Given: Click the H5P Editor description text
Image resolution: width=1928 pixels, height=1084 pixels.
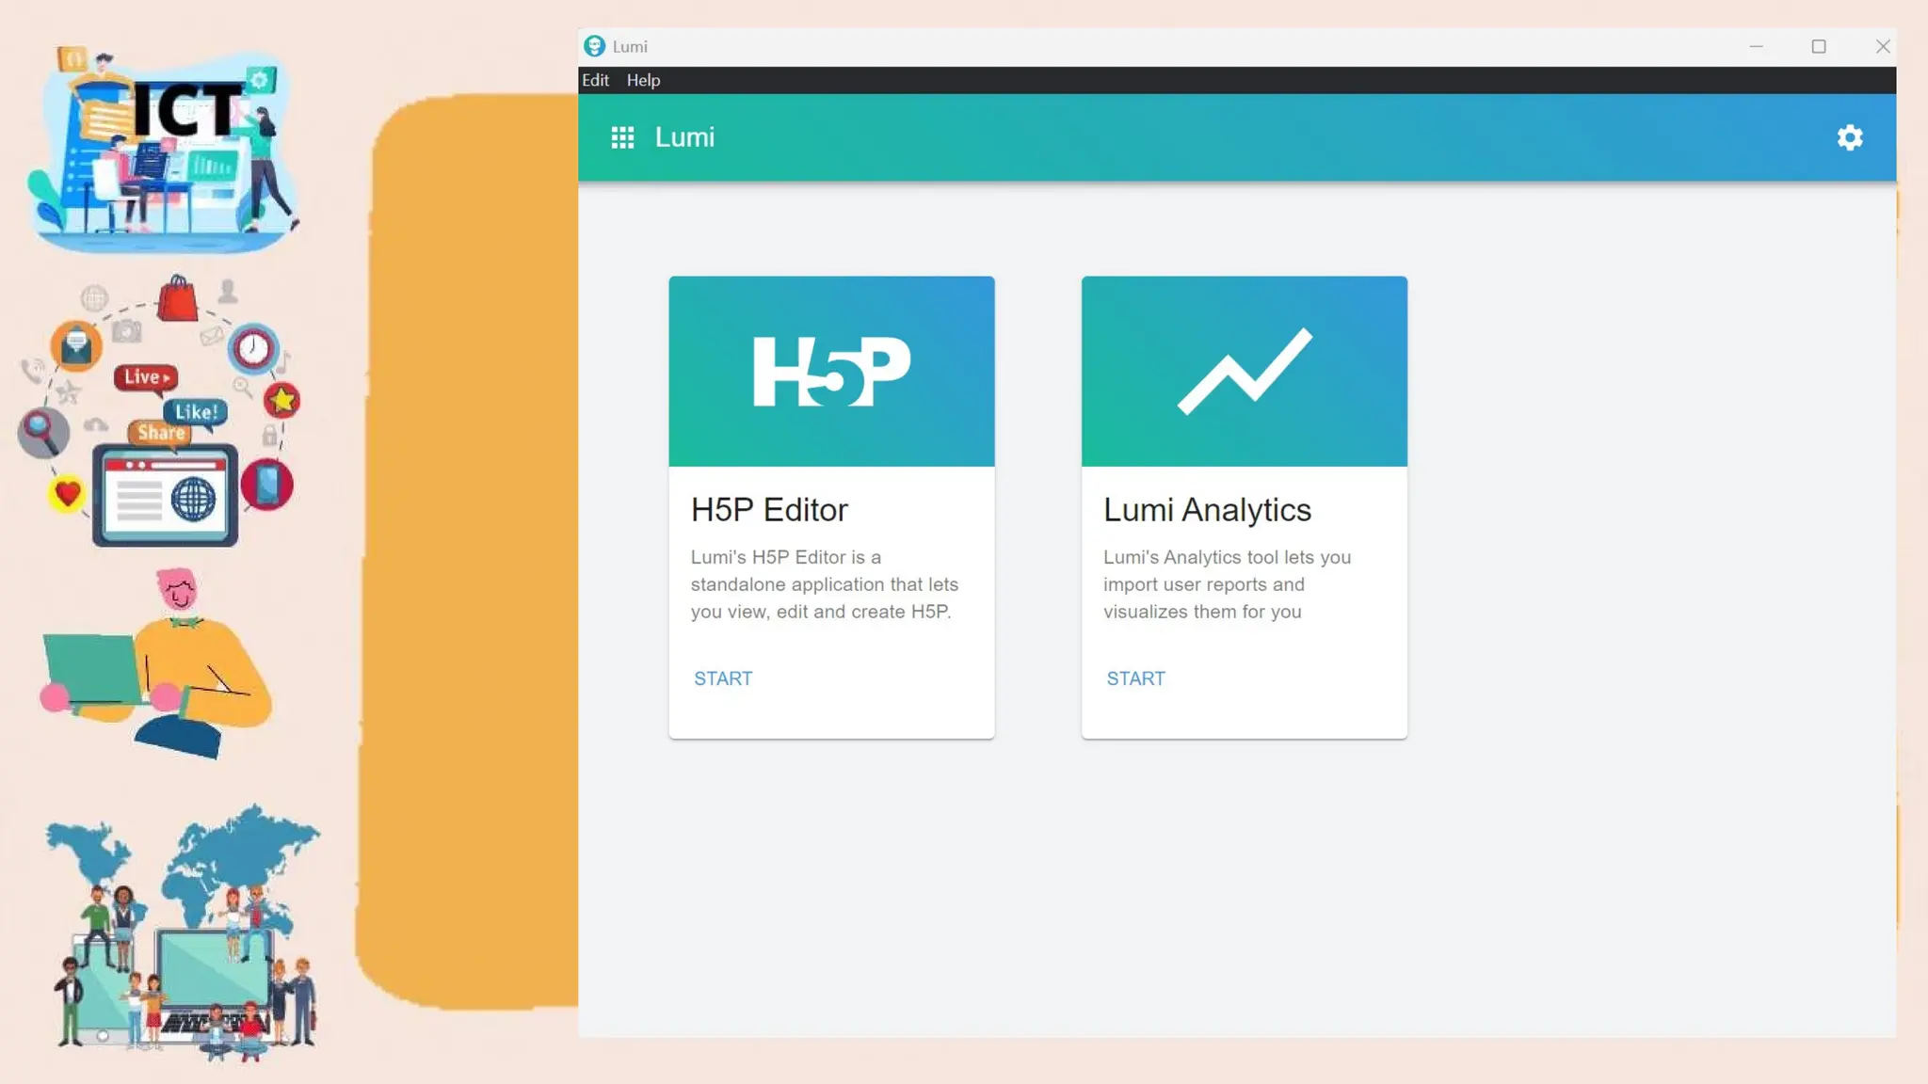Looking at the screenshot, I should click(x=824, y=584).
